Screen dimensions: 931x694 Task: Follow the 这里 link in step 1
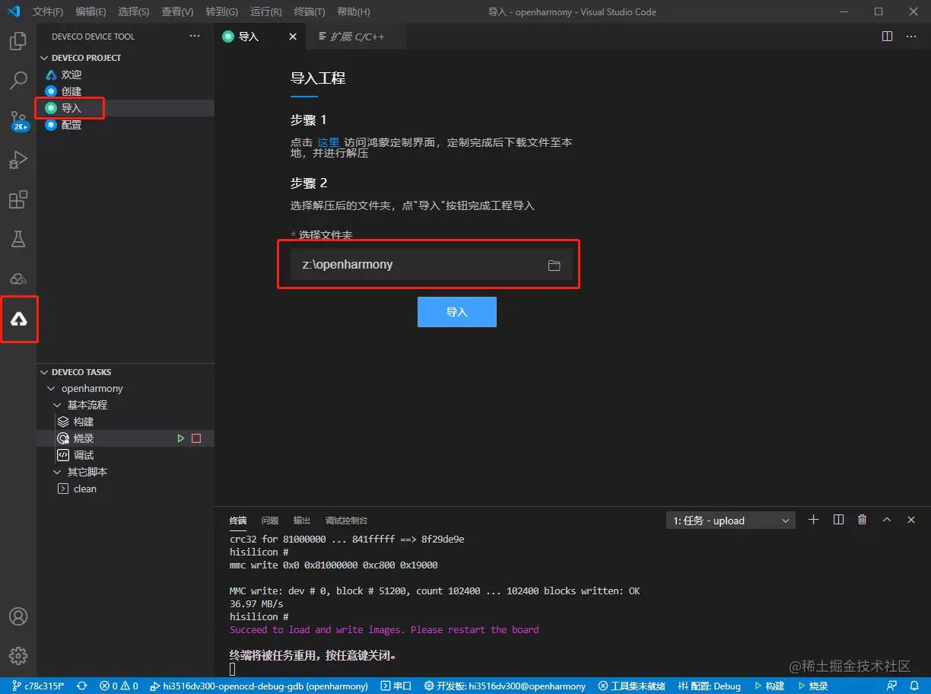tap(328, 142)
